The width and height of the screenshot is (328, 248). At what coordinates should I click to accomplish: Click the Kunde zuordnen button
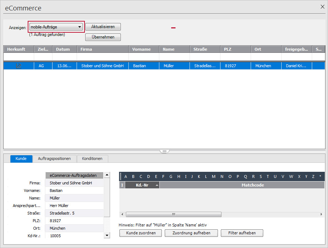(x=141, y=233)
